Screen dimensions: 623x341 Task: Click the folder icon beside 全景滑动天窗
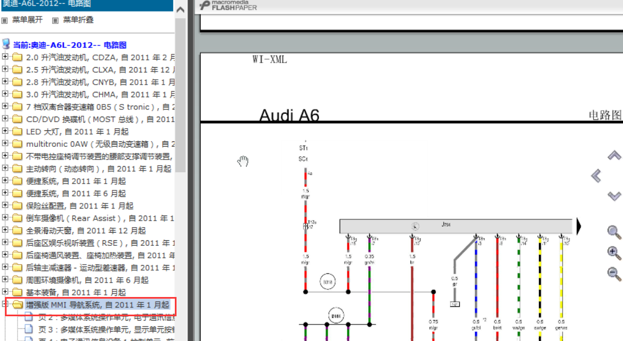coord(17,230)
